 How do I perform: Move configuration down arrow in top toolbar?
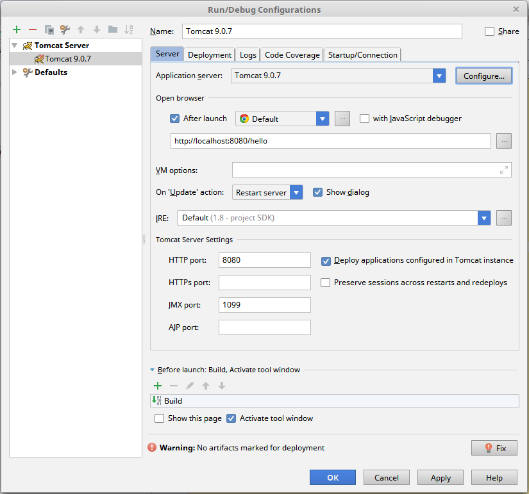tap(97, 29)
